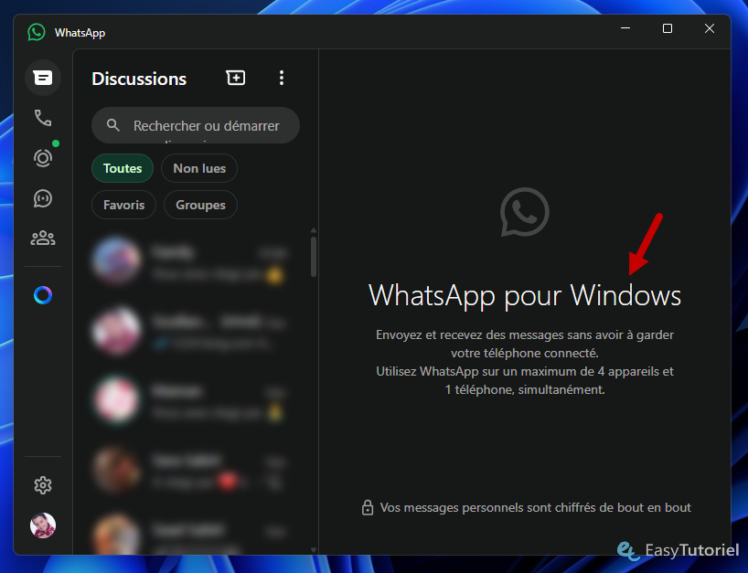The height and width of the screenshot is (573, 748).
Task: Open the three-dot options menu
Action: (x=282, y=78)
